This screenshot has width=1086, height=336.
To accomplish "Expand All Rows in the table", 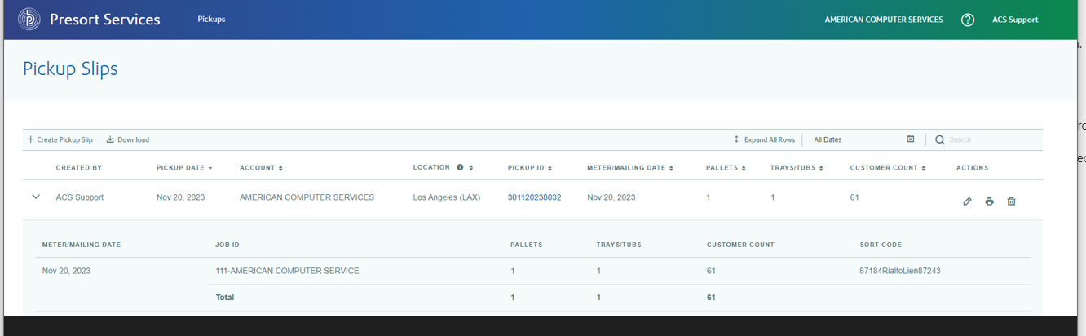I will click(x=764, y=140).
